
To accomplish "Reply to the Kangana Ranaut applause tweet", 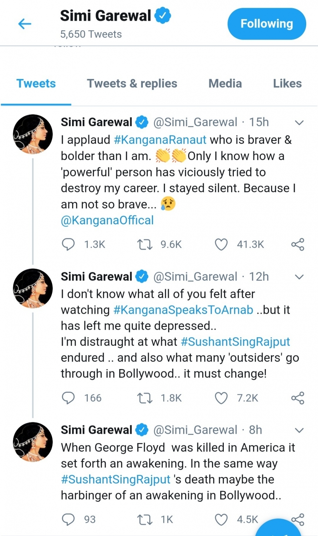I will [68, 244].
